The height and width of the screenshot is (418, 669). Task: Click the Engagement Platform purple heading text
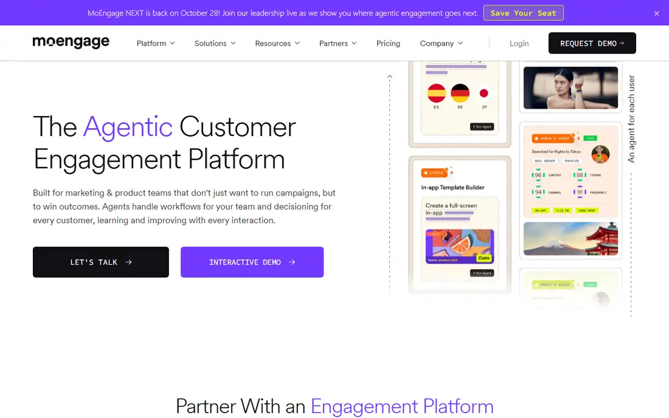point(402,406)
